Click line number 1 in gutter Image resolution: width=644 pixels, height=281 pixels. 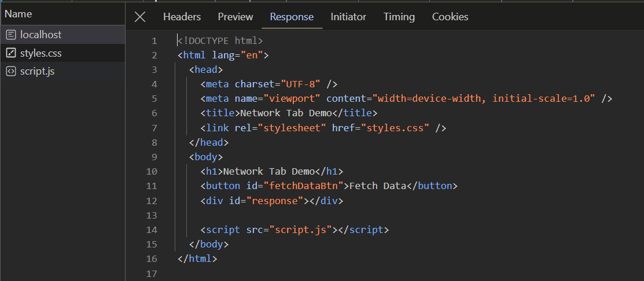[x=154, y=40]
